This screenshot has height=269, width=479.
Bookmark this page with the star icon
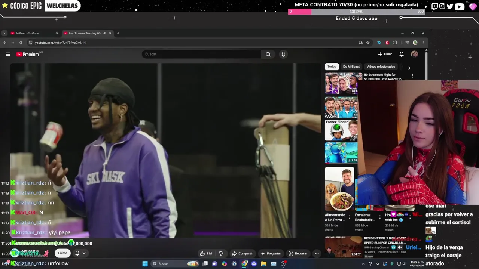(368, 43)
